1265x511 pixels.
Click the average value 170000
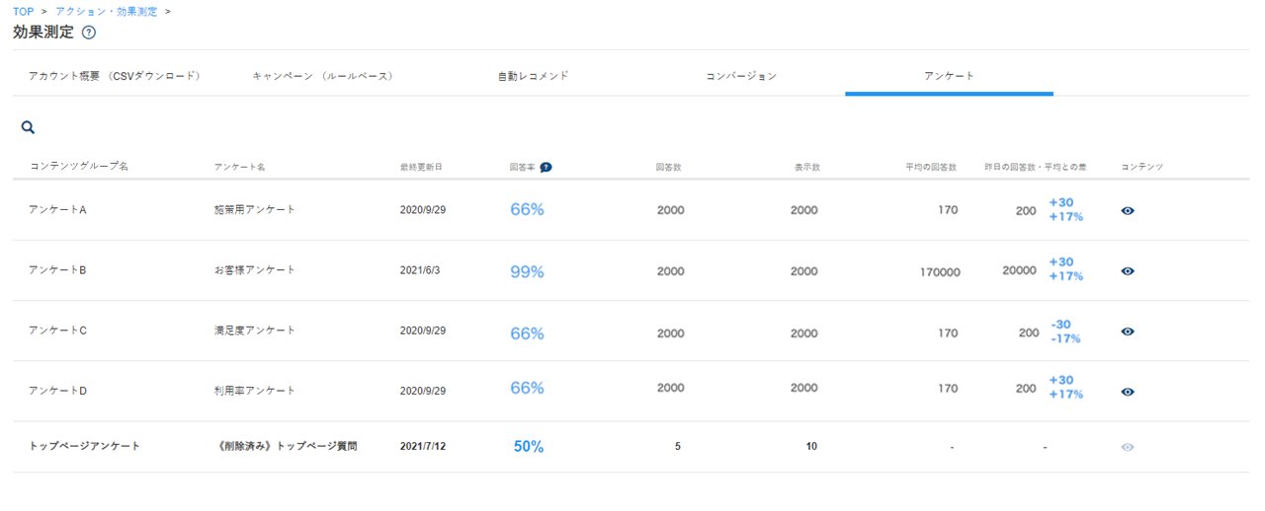pyautogui.click(x=940, y=272)
